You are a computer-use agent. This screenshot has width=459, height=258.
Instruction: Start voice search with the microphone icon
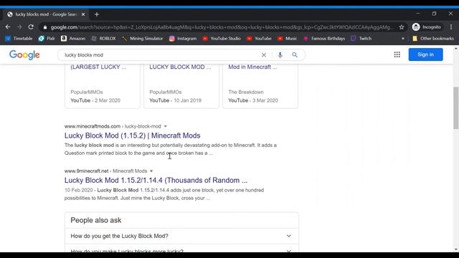280,54
